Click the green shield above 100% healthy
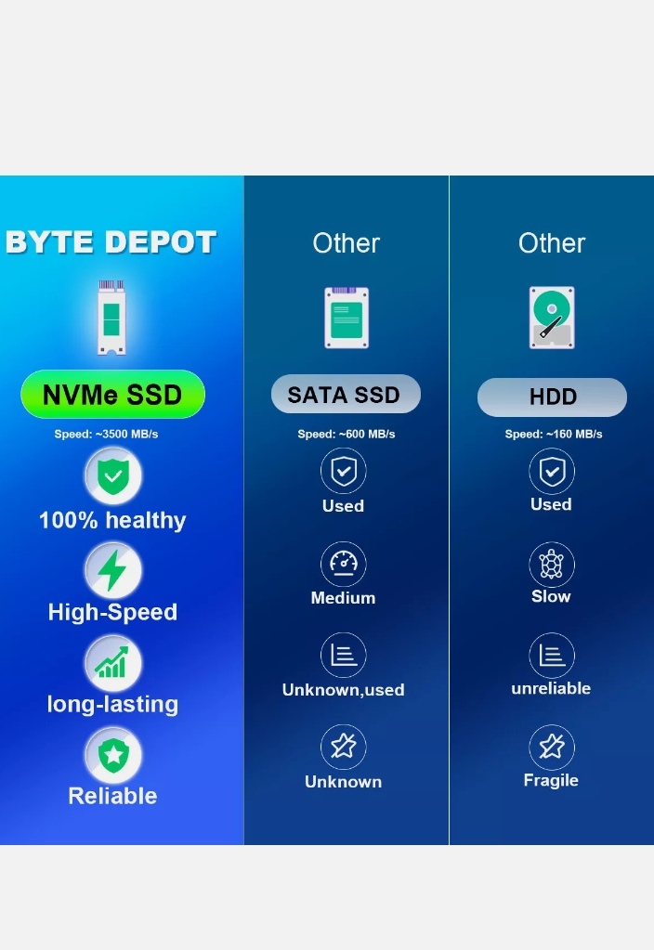This screenshot has width=654, height=950. (113, 476)
